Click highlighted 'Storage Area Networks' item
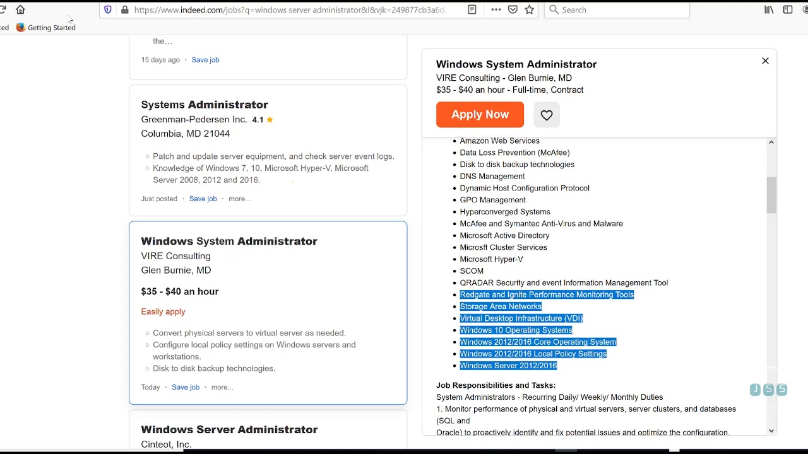The width and height of the screenshot is (808, 454). click(x=501, y=306)
